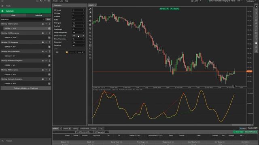This screenshot has height=145, width=259.
Task: Switch to the Positions tab
Action: 57,128
